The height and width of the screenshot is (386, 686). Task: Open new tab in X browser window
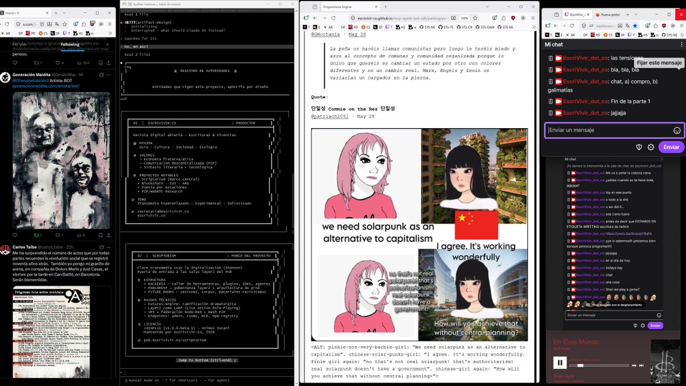click(x=56, y=13)
